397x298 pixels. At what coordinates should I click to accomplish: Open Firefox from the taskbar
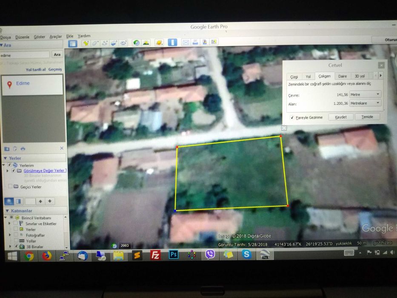click(x=46, y=256)
